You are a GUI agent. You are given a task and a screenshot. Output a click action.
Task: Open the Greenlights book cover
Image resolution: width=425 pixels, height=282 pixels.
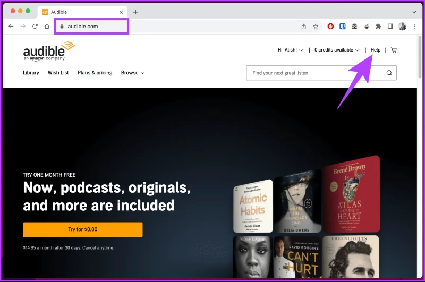(351, 257)
